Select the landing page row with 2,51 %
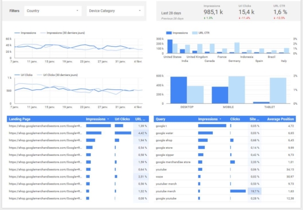Viewport: 303px width, 210px height. (78, 176)
